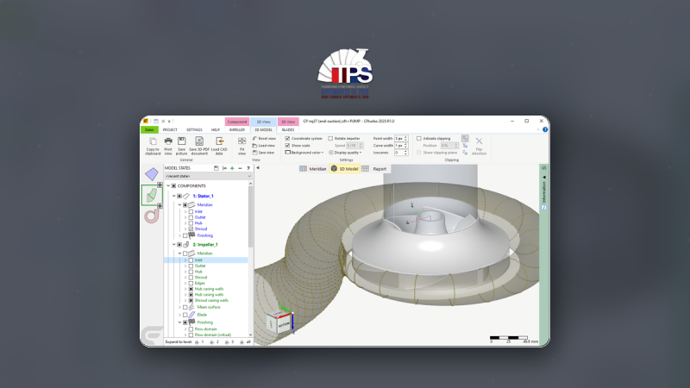Click Save 3D-PDF document icon
Screen dimensions: 690x388
(x=199, y=141)
